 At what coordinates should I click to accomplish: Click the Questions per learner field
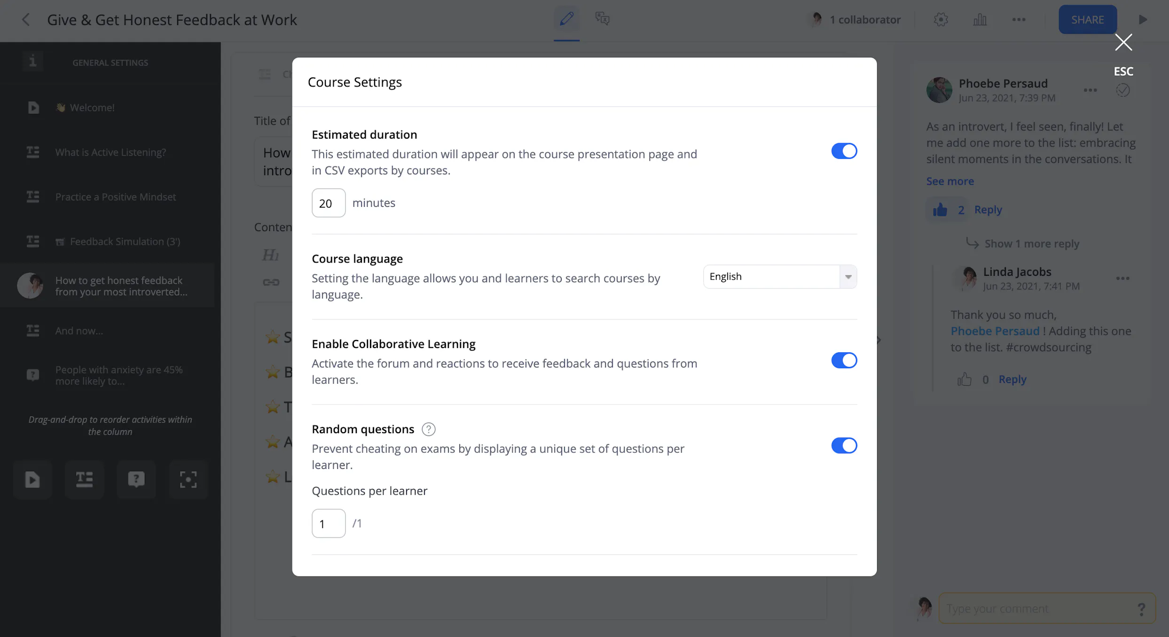(x=329, y=523)
